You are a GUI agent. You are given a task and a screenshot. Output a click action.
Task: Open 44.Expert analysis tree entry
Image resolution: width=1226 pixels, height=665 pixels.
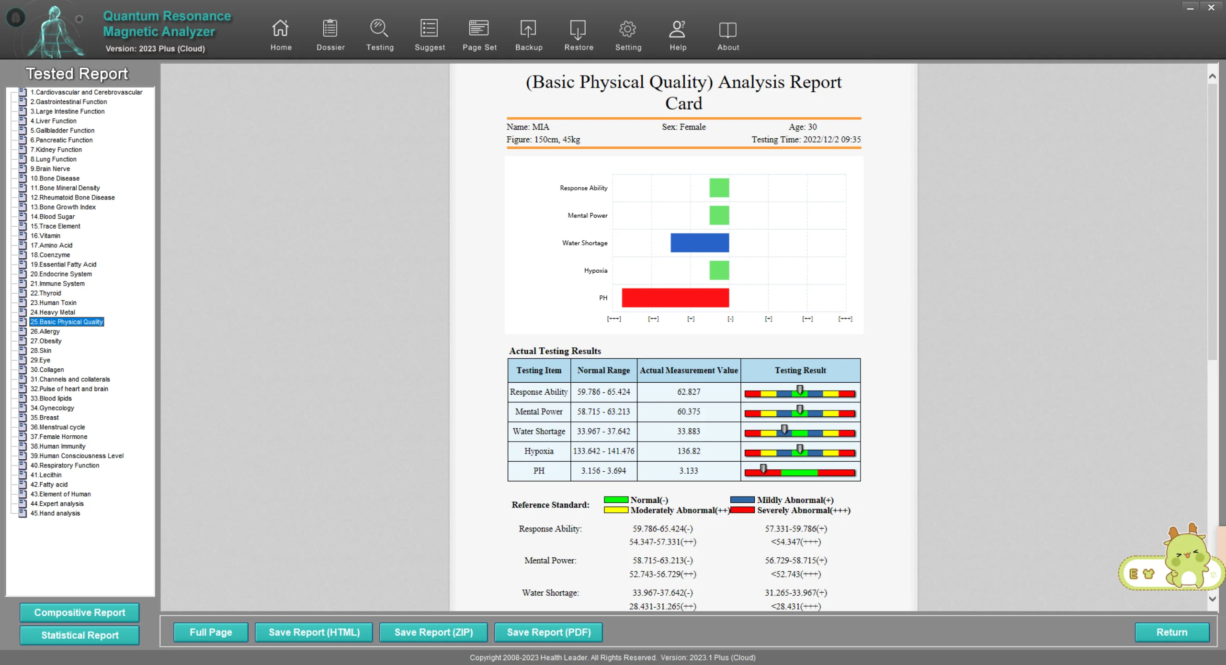57,504
